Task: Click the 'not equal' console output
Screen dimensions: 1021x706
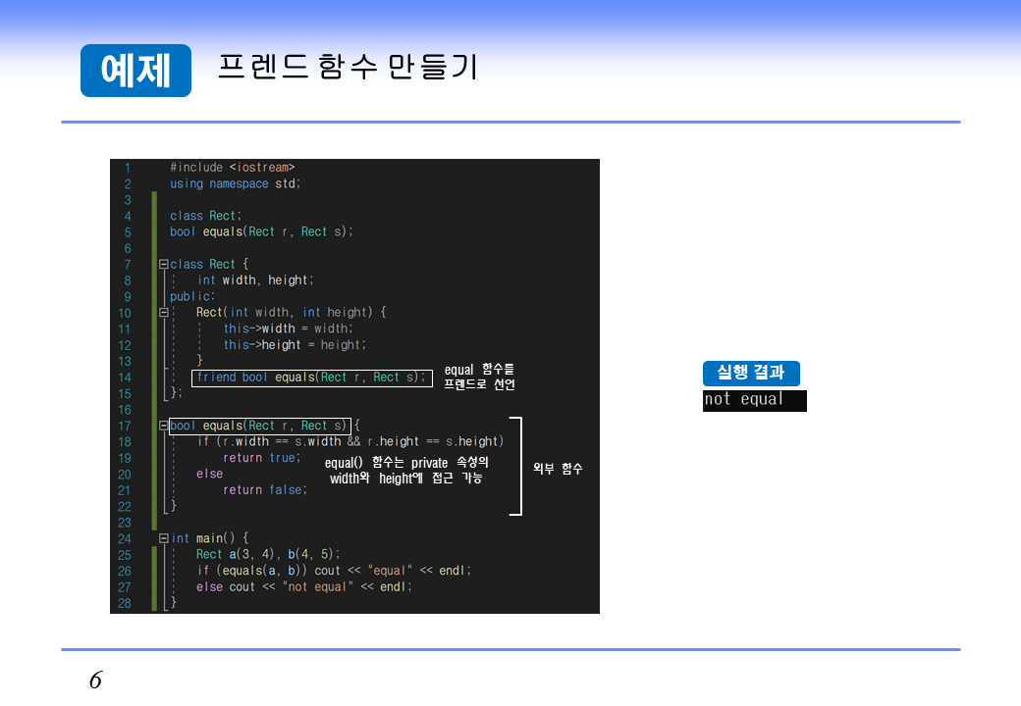Action: (754, 400)
